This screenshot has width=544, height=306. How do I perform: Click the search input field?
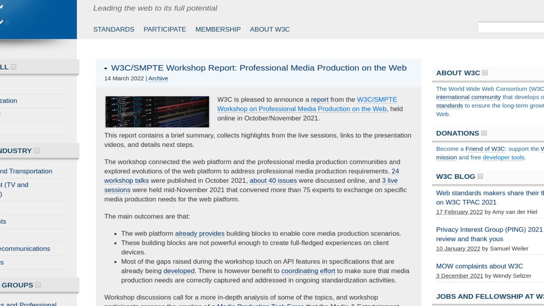click(511, 27)
